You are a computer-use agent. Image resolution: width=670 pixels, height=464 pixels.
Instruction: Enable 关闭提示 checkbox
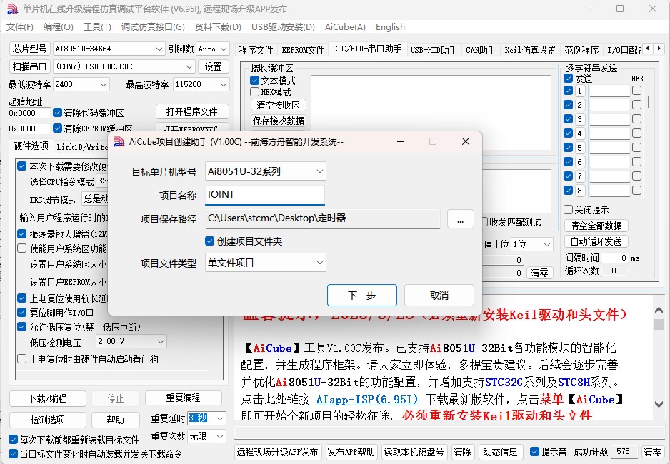[568, 210]
